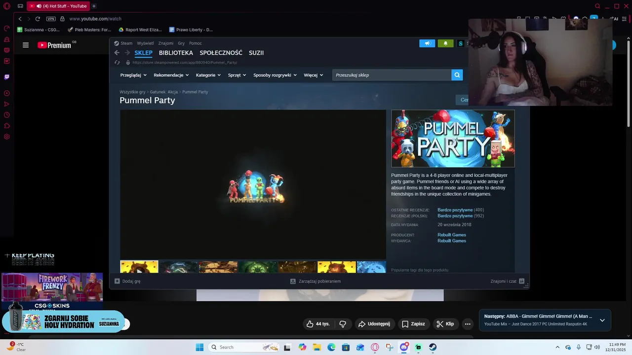Open Windows Start menu
The height and width of the screenshot is (355, 632).
(x=199, y=347)
